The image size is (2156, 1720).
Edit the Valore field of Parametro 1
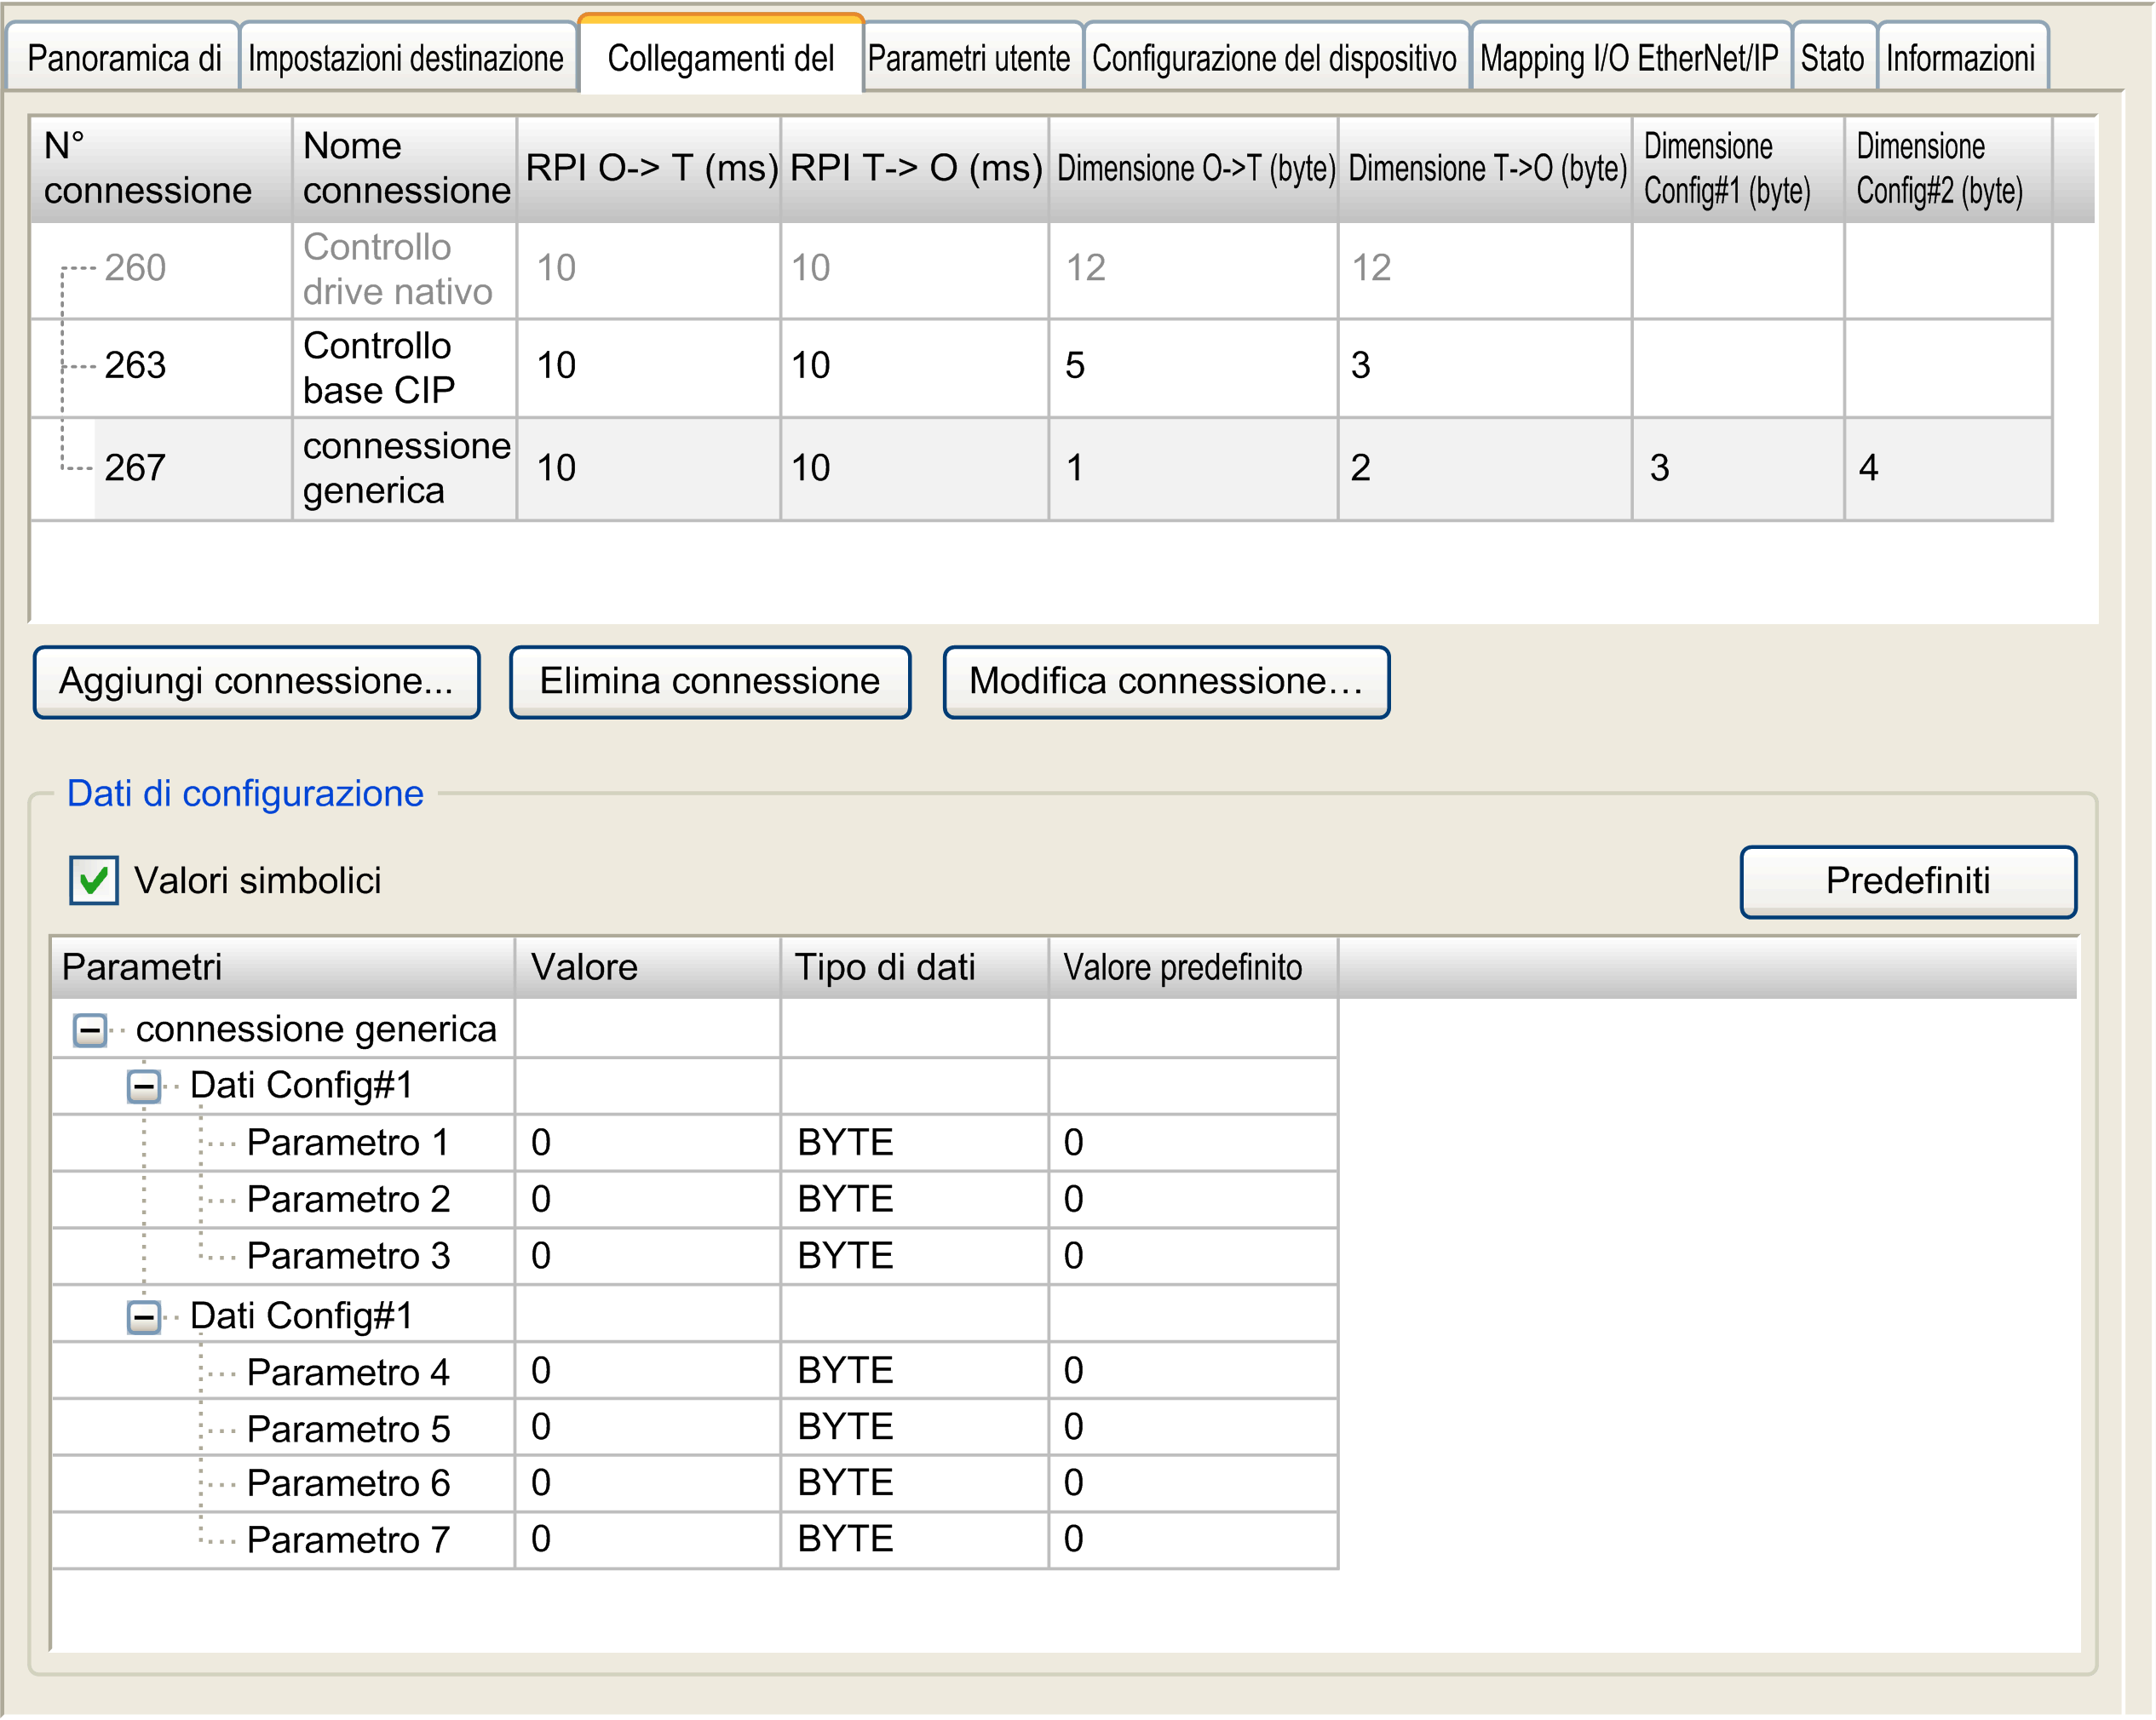[x=648, y=1144]
